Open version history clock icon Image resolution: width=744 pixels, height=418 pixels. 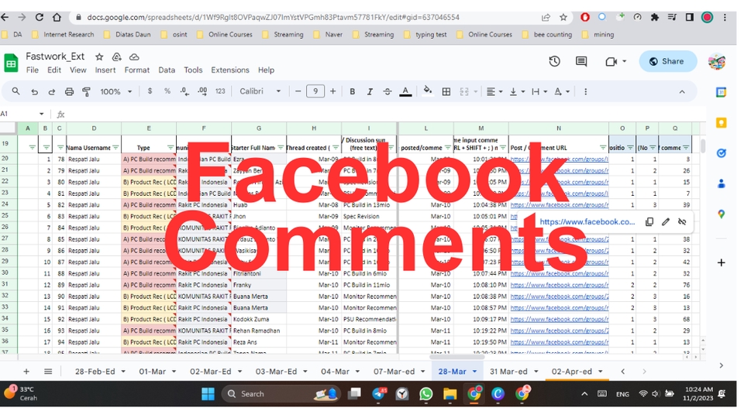pyautogui.click(x=554, y=61)
